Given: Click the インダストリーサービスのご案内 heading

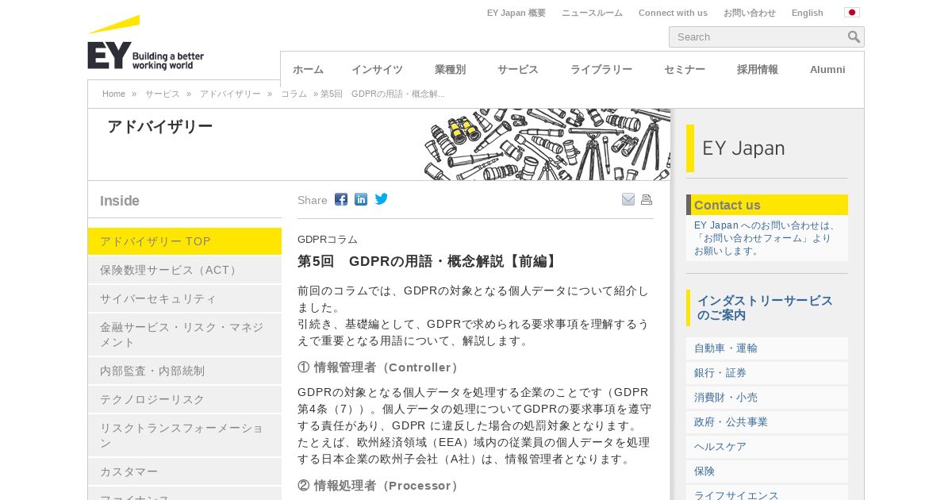Looking at the screenshot, I should 765,308.
